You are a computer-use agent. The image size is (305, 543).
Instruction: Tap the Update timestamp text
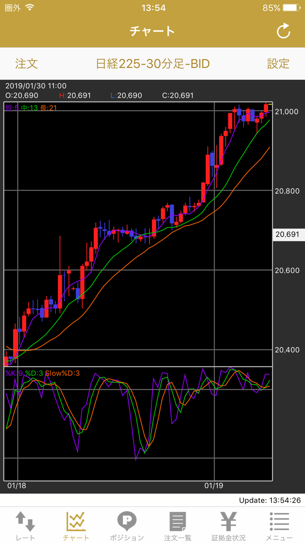coord(269,501)
